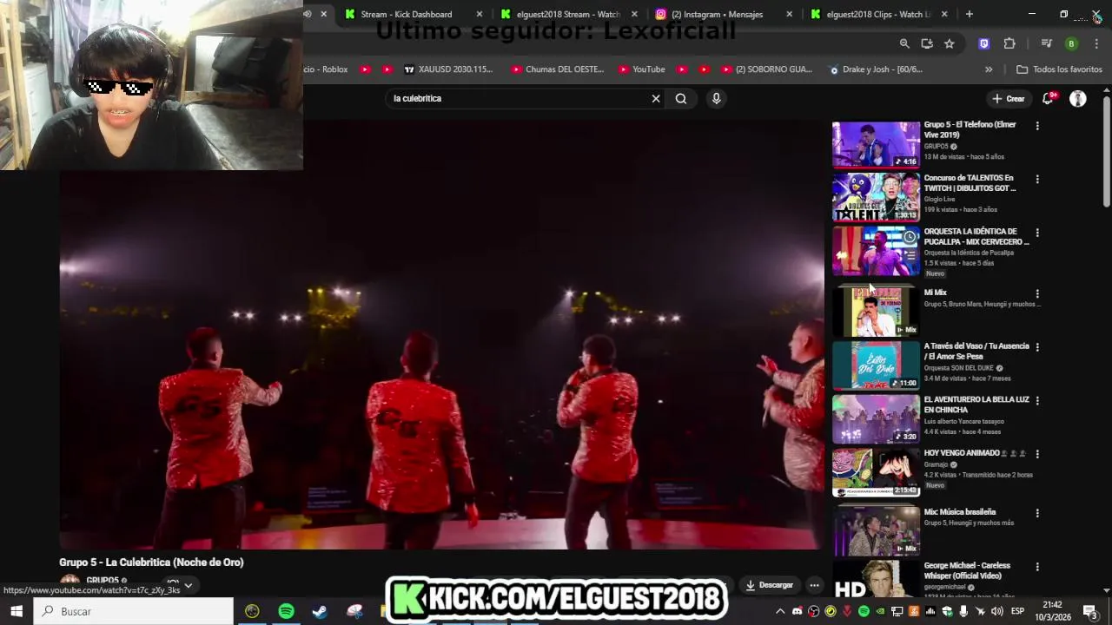Click the install app icon beside the star

(927, 43)
